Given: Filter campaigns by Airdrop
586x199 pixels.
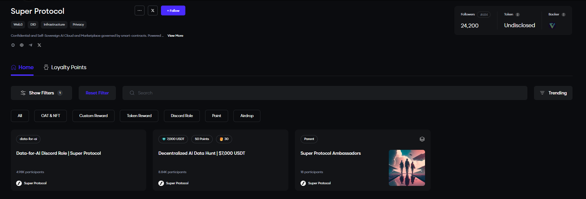Looking at the screenshot, I should click(x=247, y=116).
